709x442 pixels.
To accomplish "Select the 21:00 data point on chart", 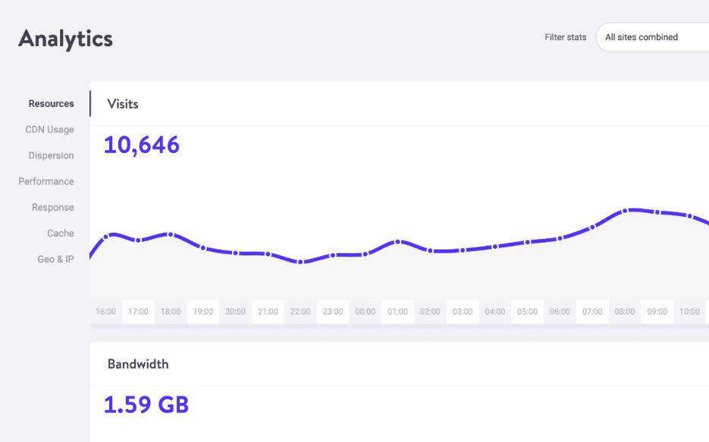I will (x=268, y=254).
